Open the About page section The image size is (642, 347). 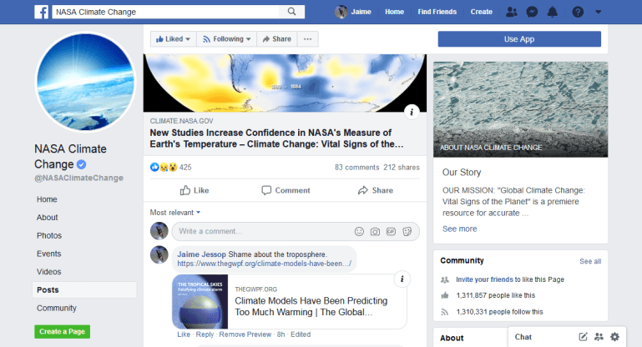point(48,217)
